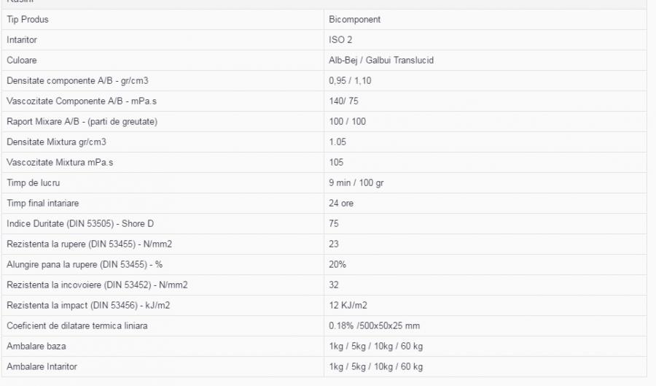The width and height of the screenshot is (656, 386).
Task: Click the "Alb-Bej / Galbui Translucid" value
Action: [381, 61]
